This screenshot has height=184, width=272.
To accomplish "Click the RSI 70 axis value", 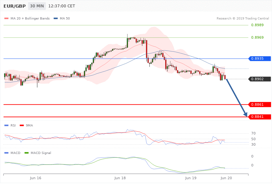I will pos(253,133).
